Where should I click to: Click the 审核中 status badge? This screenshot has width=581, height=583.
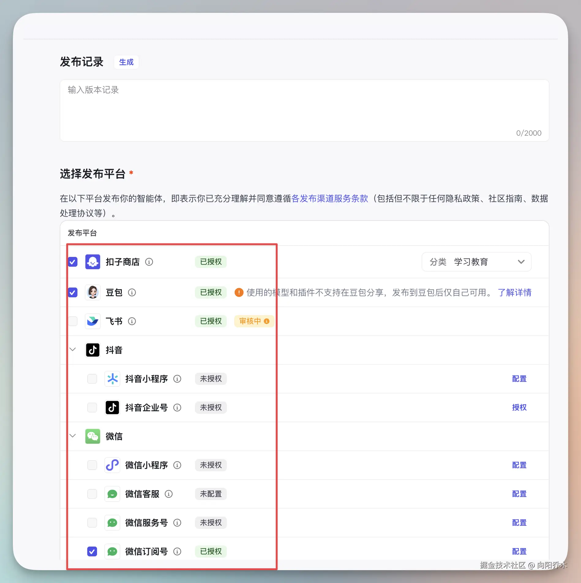(x=254, y=321)
